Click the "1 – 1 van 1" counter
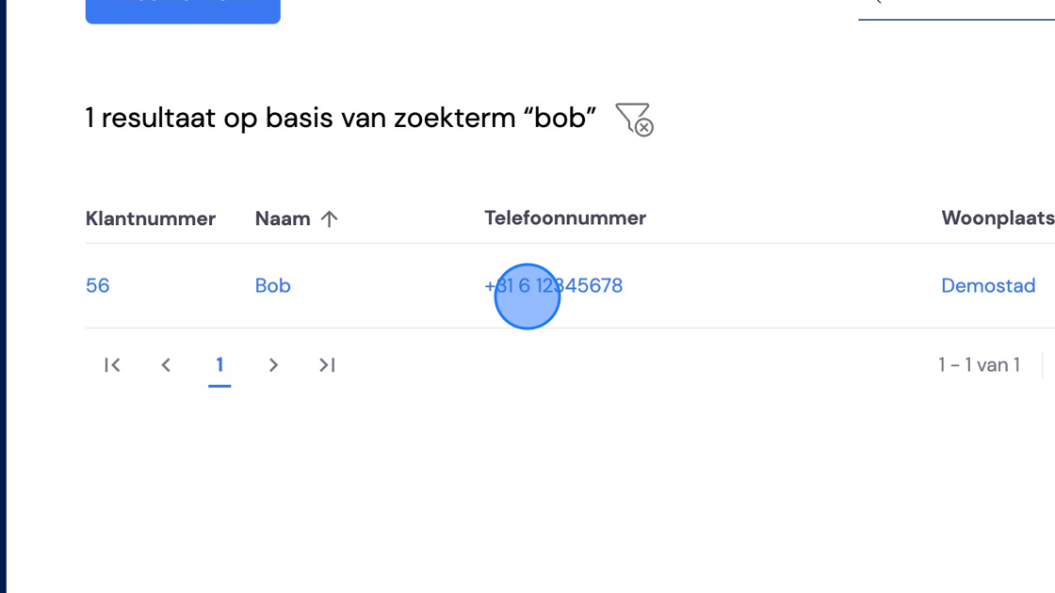1055x593 pixels. click(980, 365)
